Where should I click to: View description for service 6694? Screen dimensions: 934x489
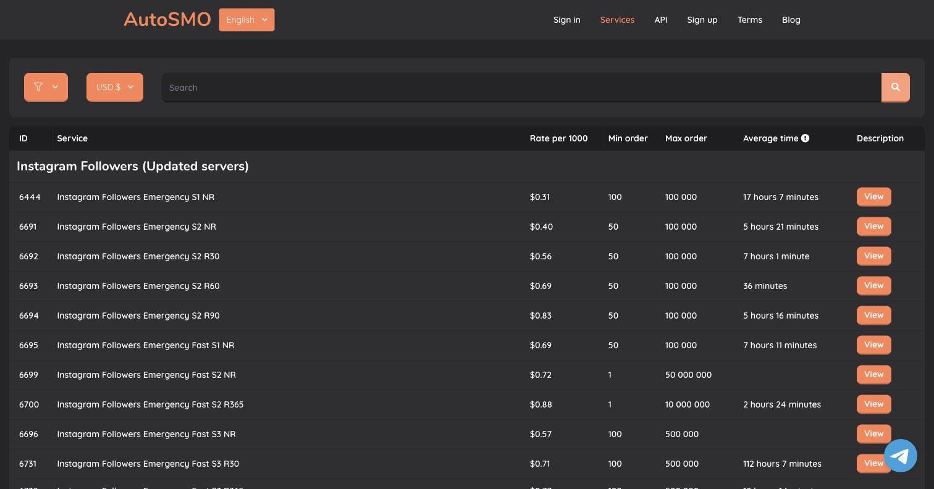coord(873,316)
